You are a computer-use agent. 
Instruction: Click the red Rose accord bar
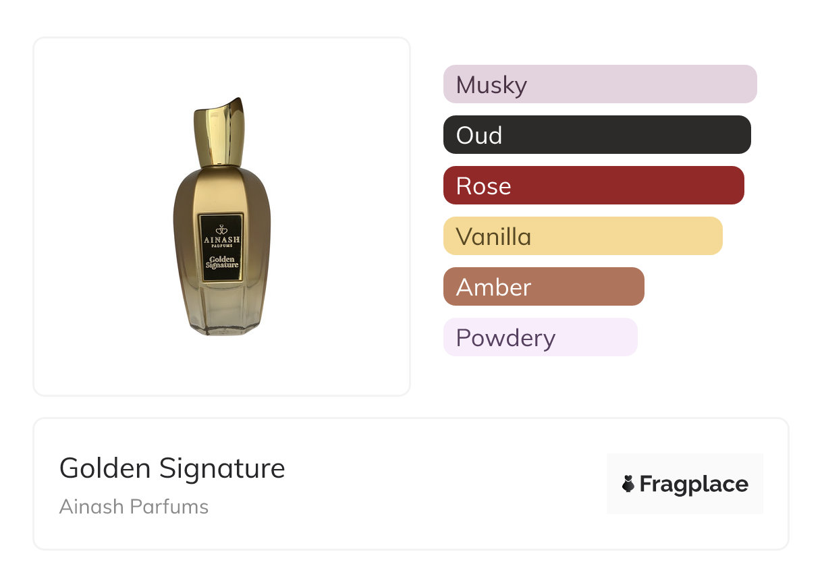pyautogui.click(x=593, y=186)
